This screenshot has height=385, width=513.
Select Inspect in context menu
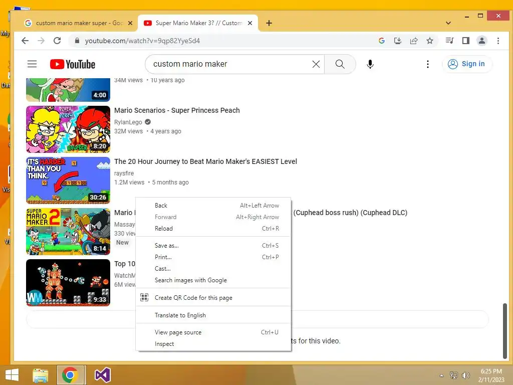212,344
